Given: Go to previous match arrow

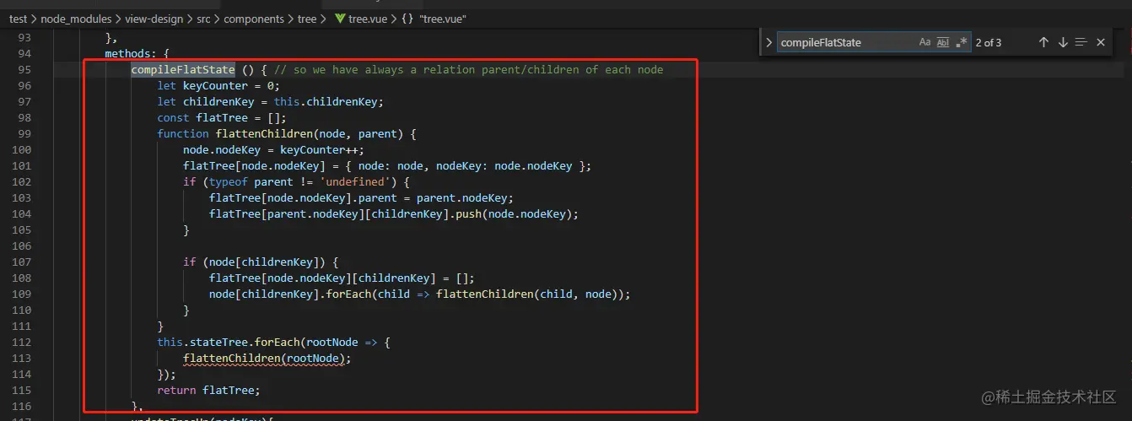Looking at the screenshot, I should point(1043,42).
